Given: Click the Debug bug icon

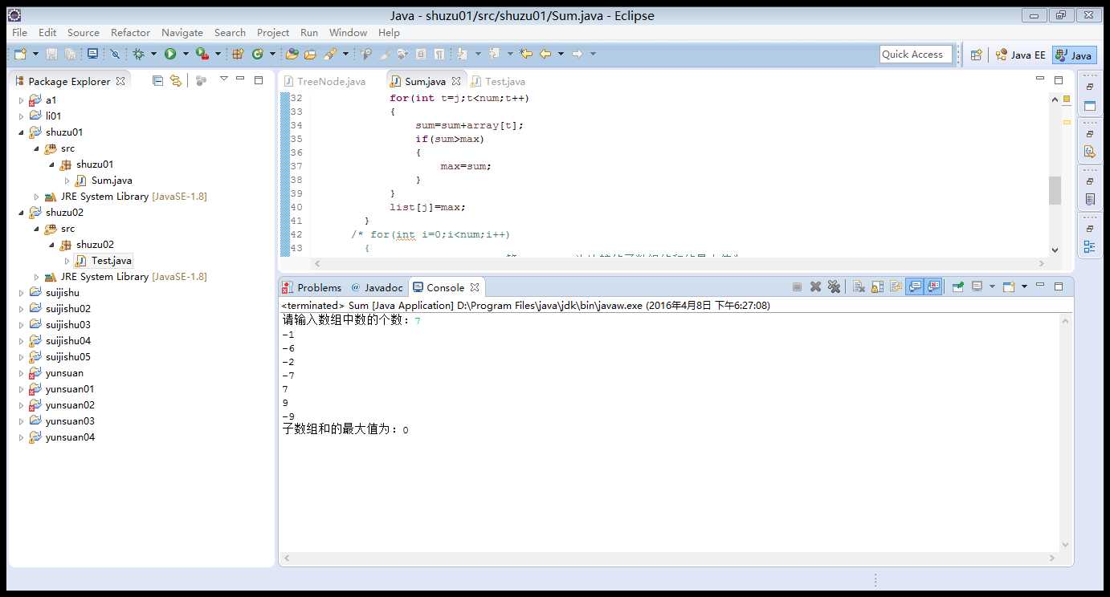Looking at the screenshot, I should click(x=138, y=54).
